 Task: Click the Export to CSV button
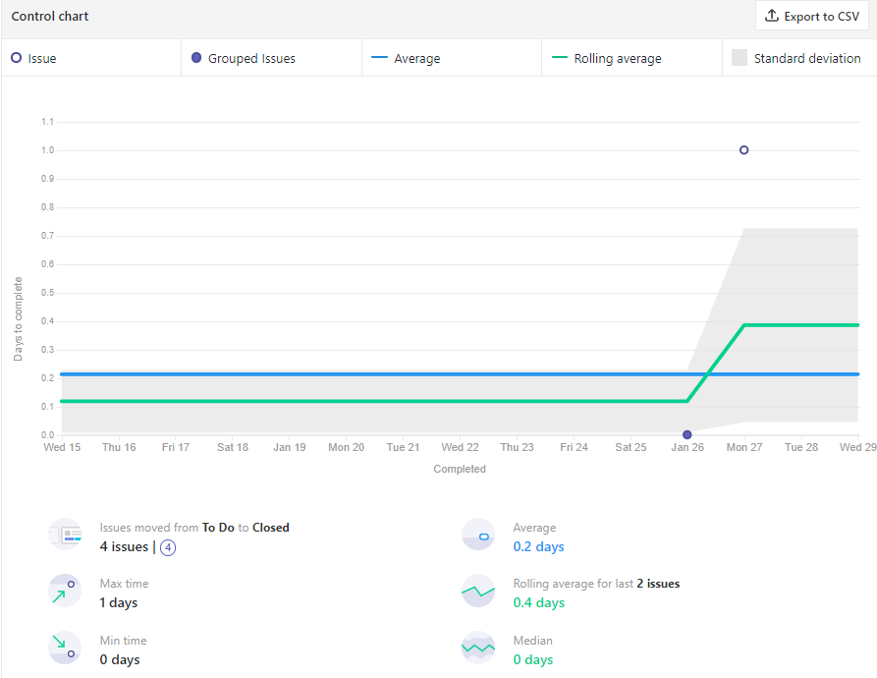click(x=812, y=17)
